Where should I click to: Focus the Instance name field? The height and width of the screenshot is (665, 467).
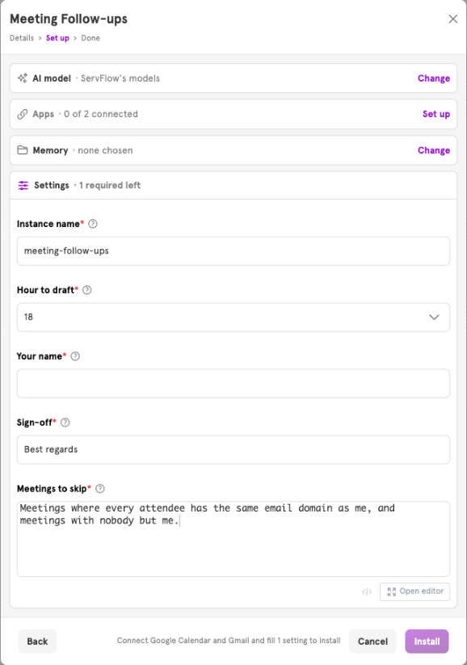234,251
